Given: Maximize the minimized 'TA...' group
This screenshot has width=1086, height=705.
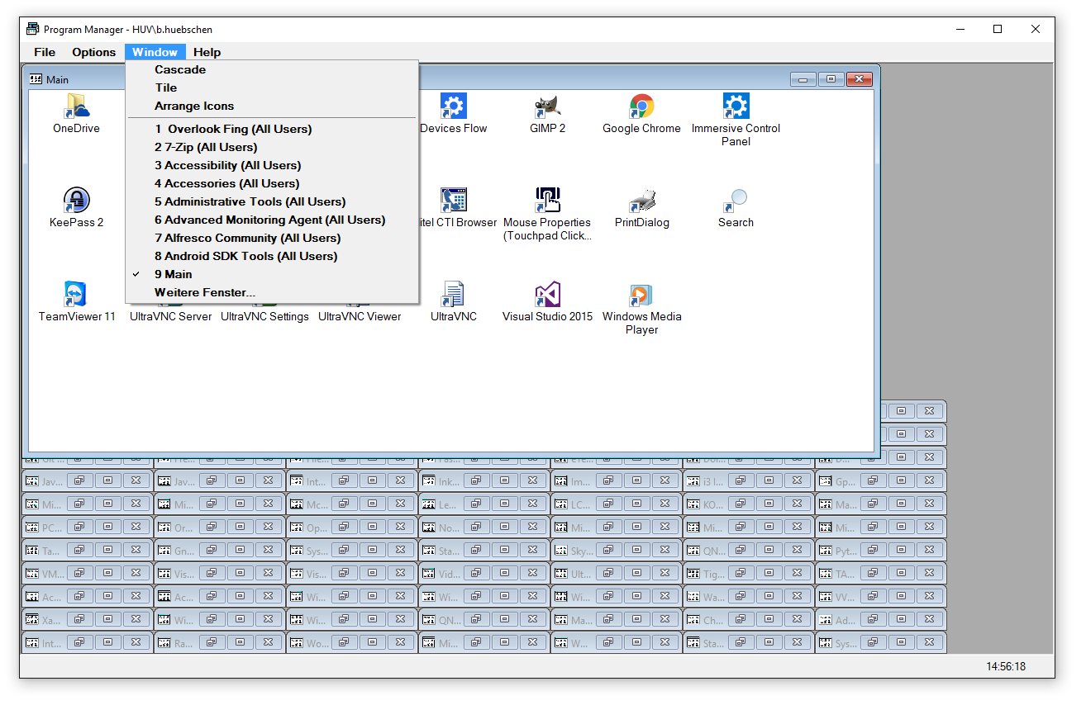Looking at the screenshot, I should [x=901, y=573].
